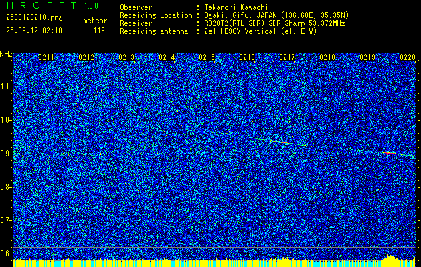Click the 0218 time marker

tap(327, 57)
